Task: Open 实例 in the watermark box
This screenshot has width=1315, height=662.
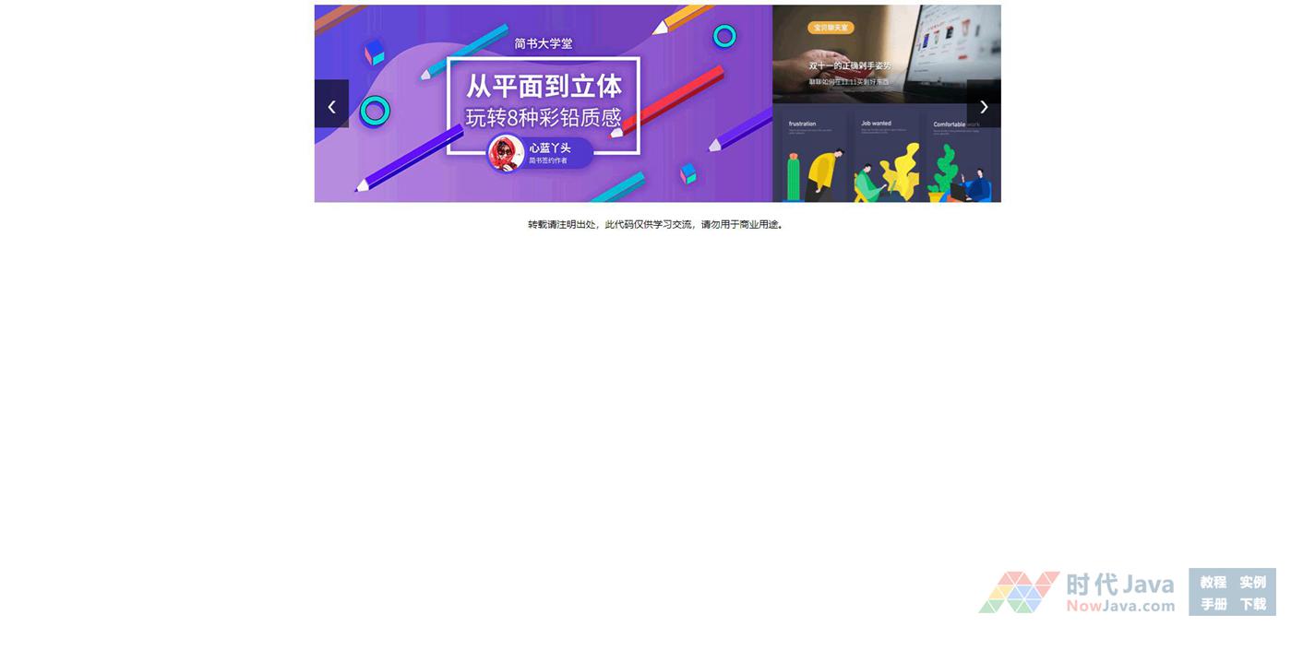Action: point(1252,582)
